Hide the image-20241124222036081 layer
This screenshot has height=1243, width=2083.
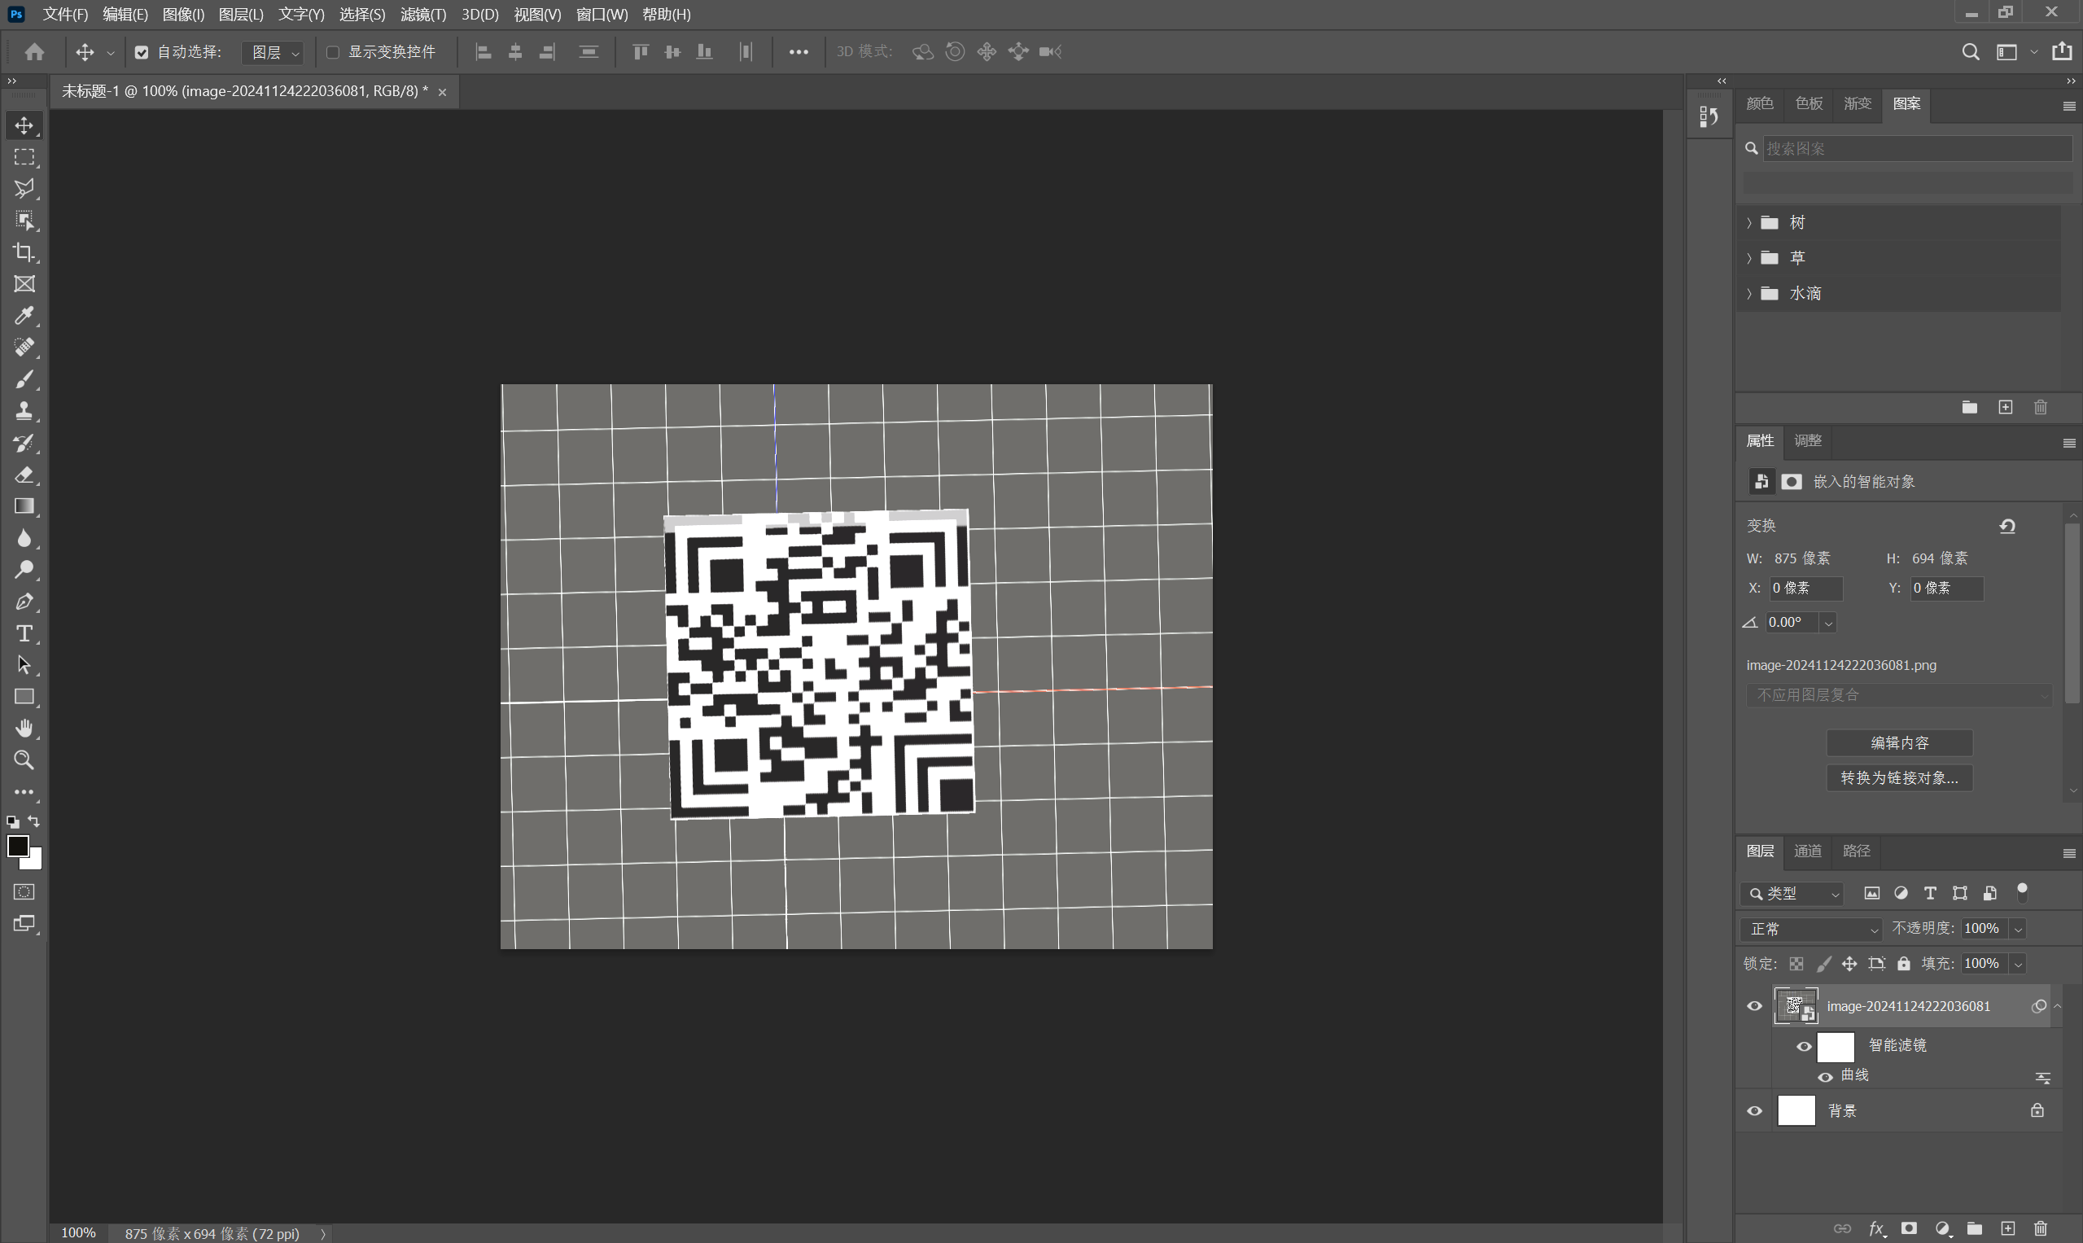[x=1755, y=1006]
